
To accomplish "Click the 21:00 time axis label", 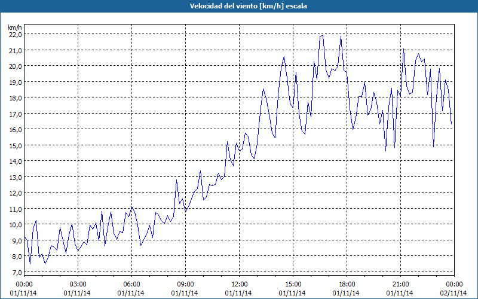I will click(400, 285).
